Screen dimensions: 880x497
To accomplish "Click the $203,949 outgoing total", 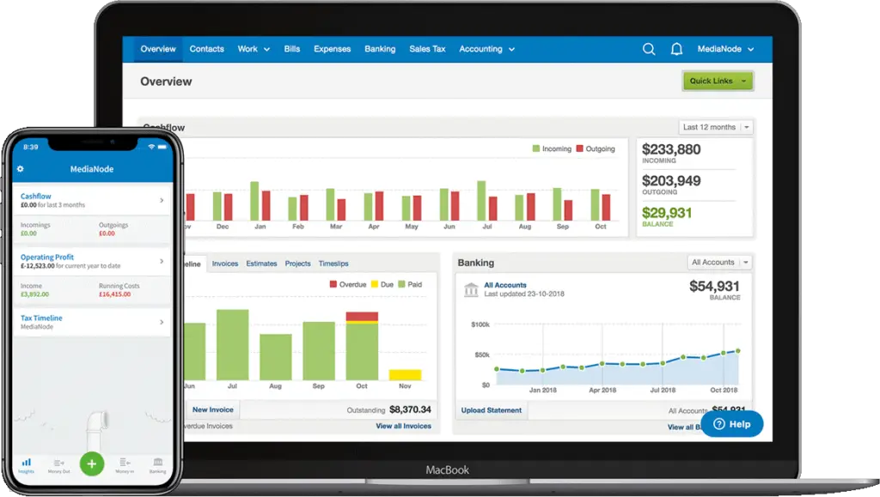I will (x=671, y=181).
